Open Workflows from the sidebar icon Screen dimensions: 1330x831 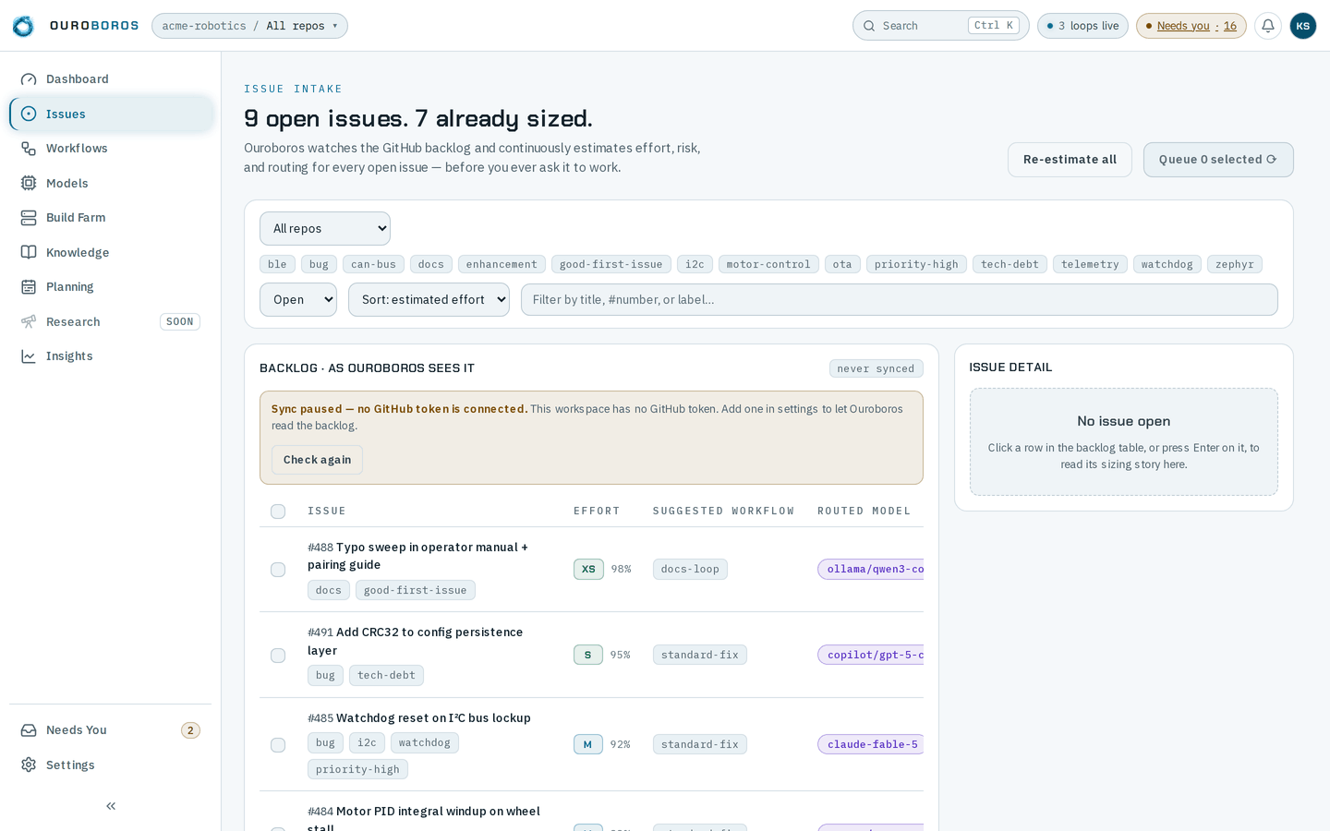[x=29, y=149]
